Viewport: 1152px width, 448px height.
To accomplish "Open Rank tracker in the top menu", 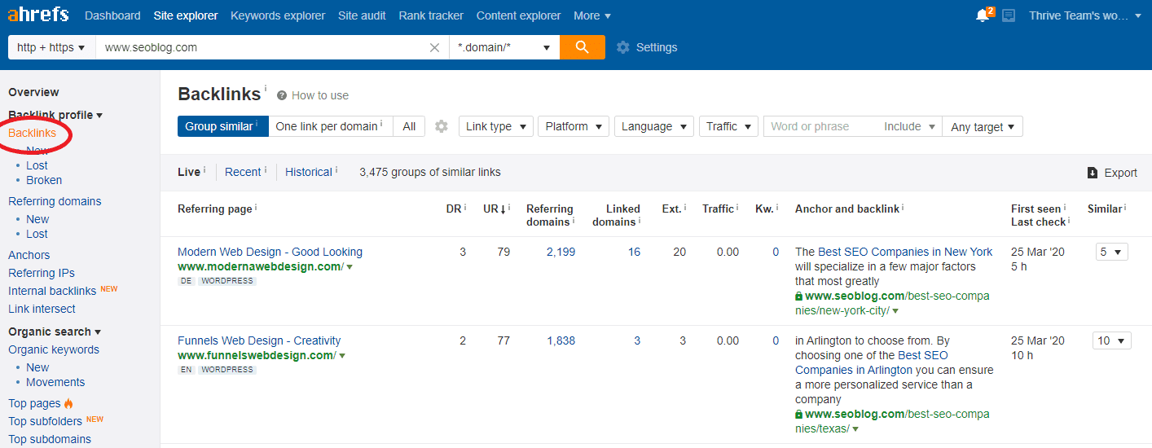I will (x=431, y=15).
